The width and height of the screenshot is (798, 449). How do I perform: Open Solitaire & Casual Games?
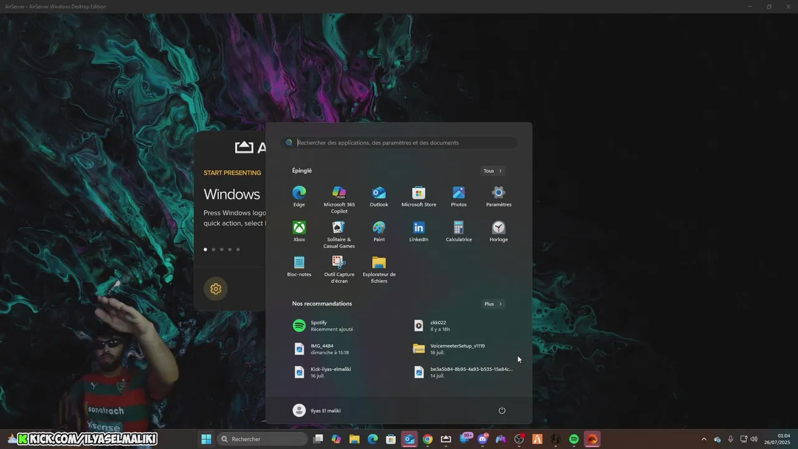(339, 234)
